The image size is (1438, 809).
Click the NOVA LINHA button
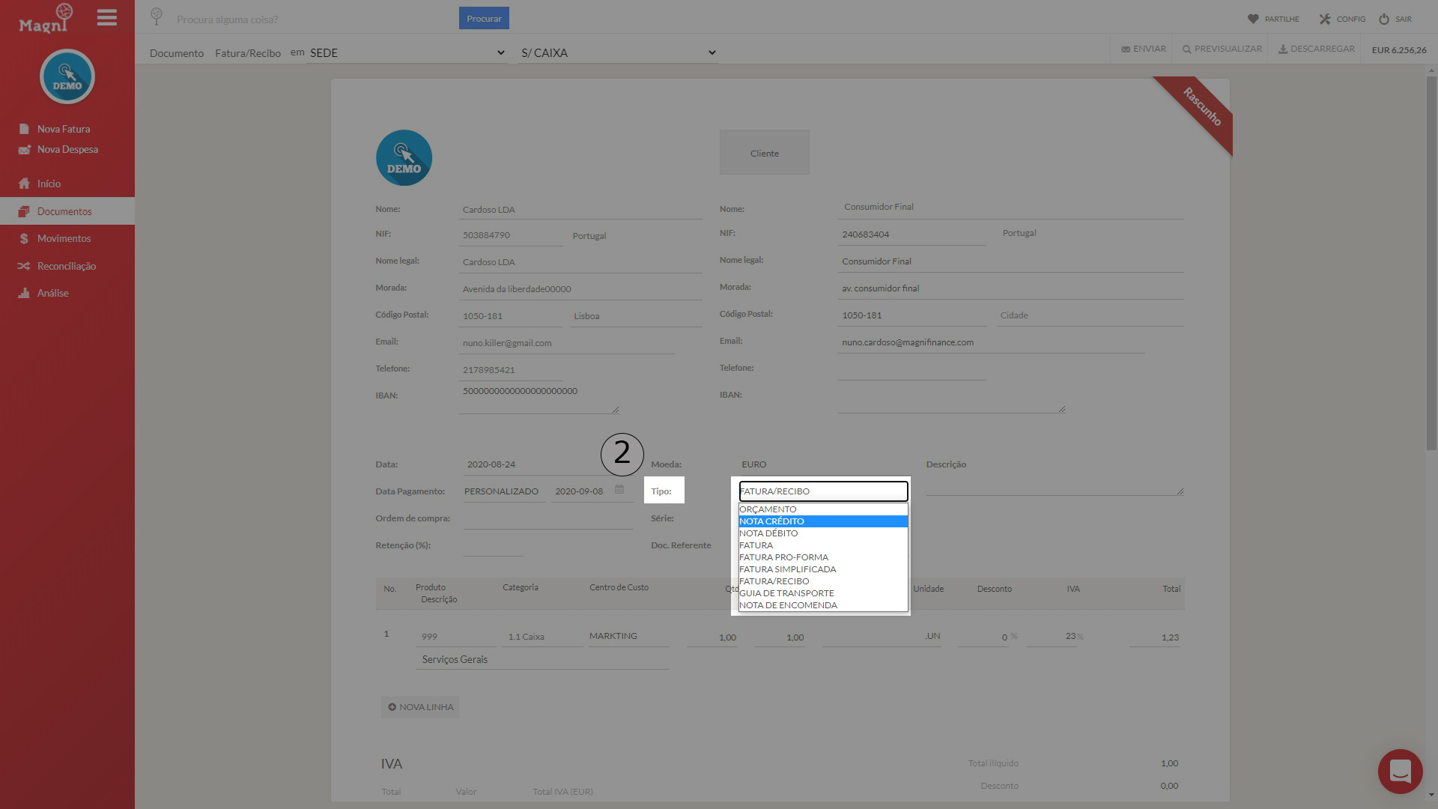tap(420, 707)
